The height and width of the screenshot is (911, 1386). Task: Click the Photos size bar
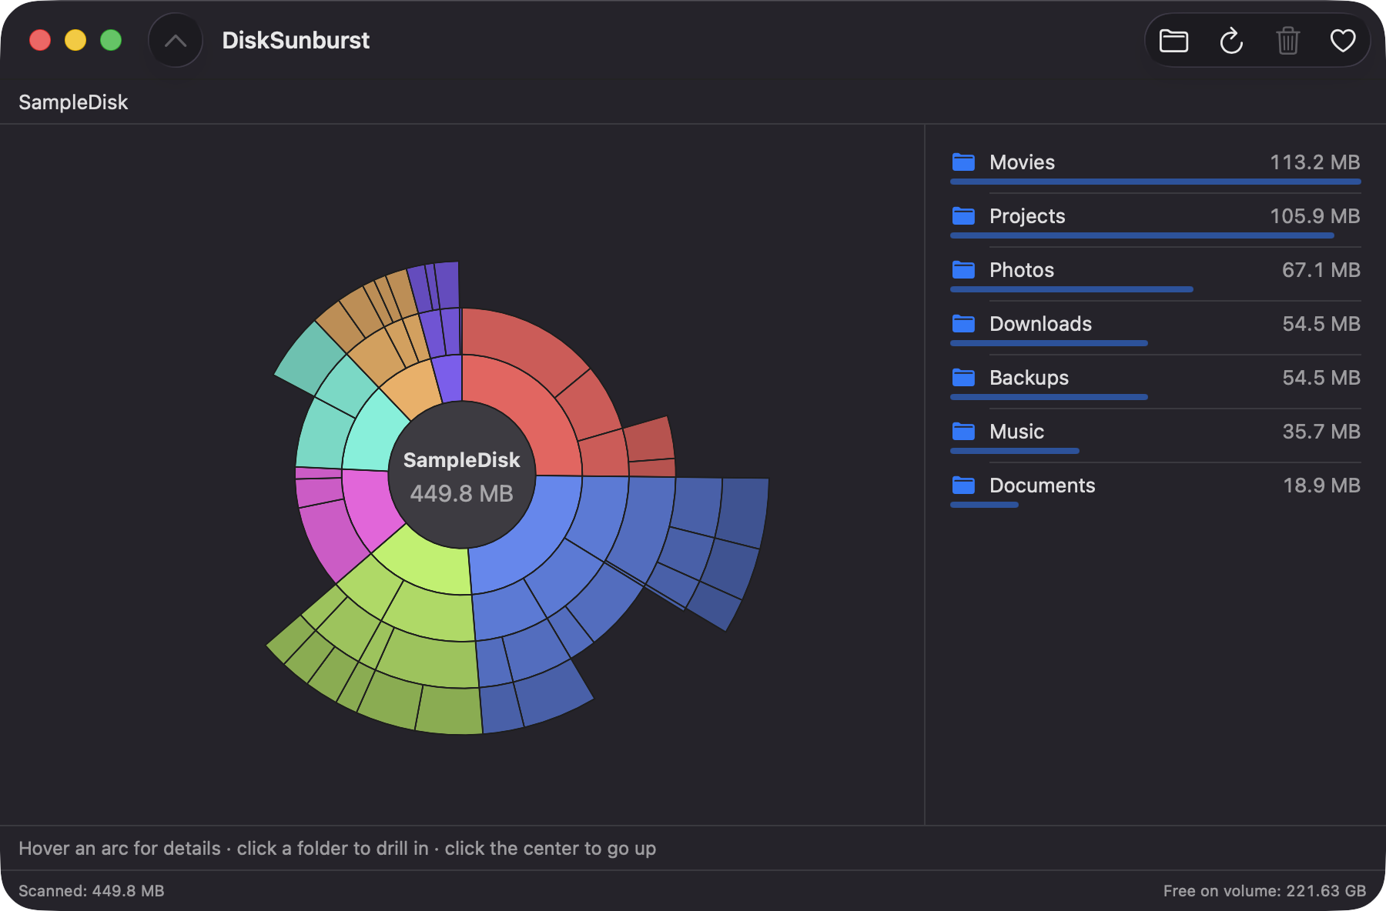1071,289
